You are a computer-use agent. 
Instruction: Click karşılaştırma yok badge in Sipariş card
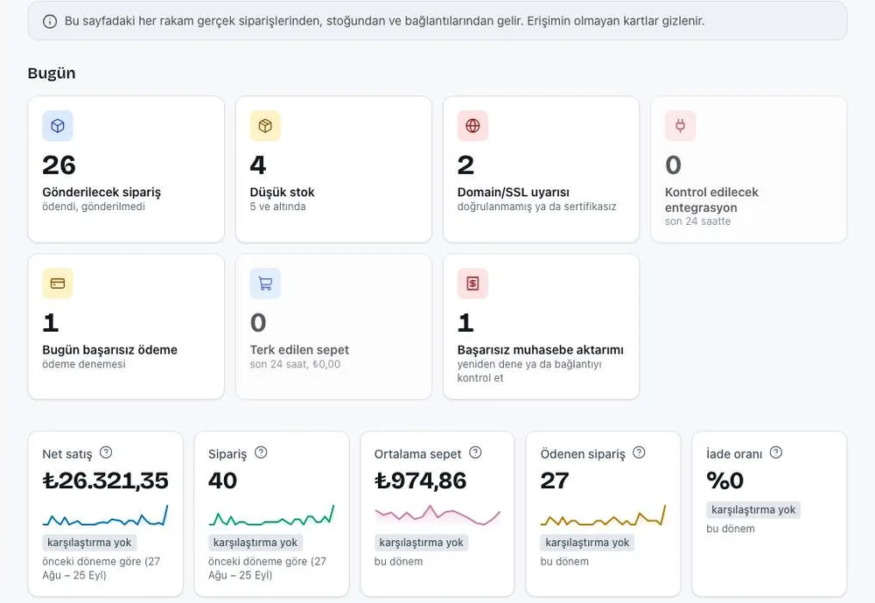255,543
